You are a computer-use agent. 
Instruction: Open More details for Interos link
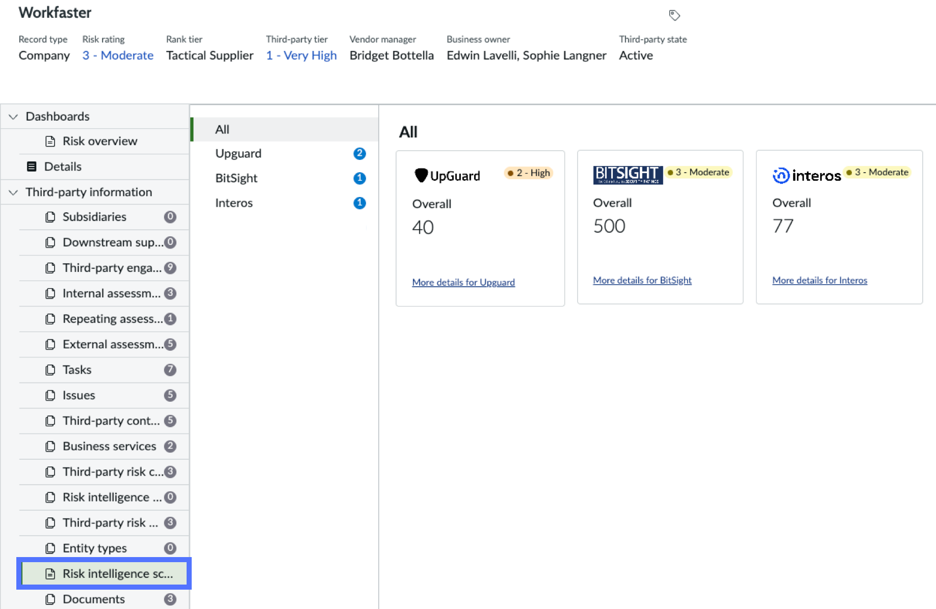pos(820,280)
